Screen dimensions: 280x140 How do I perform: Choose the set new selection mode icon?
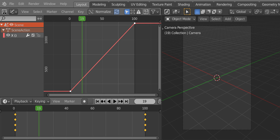pos(197,12)
